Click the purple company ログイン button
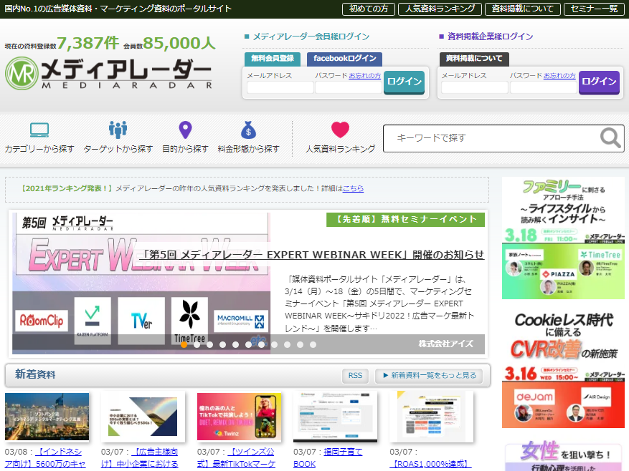The width and height of the screenshot is (629, 471). [599, 82]
